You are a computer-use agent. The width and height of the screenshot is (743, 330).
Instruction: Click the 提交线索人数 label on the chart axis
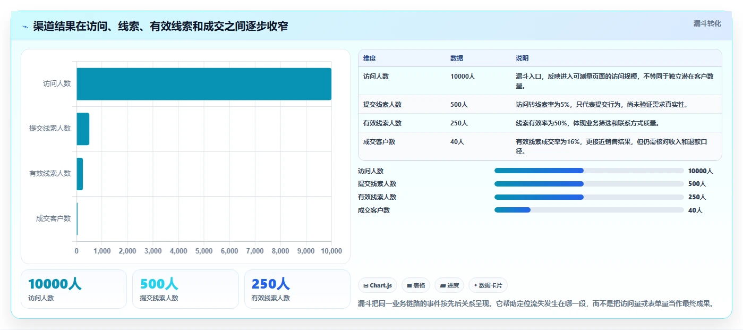point(50,129)
